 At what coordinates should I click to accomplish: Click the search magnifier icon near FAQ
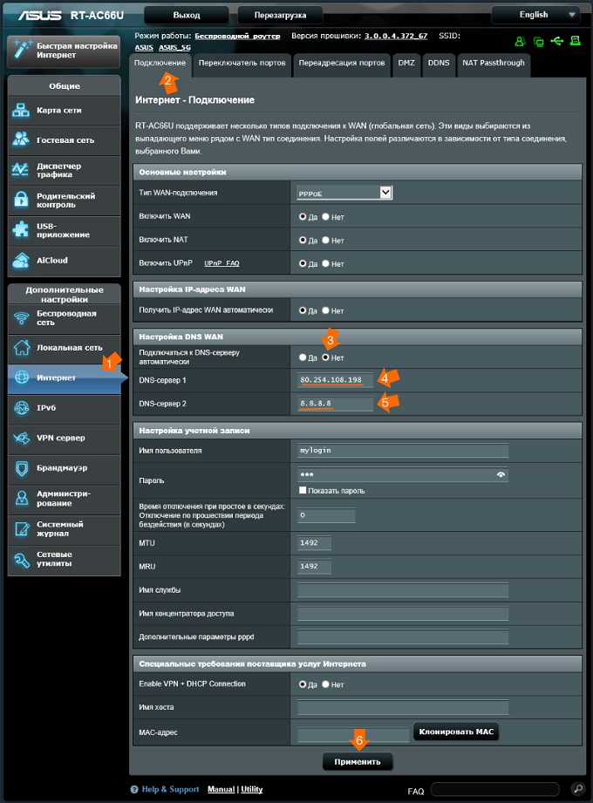pos(577,790)
